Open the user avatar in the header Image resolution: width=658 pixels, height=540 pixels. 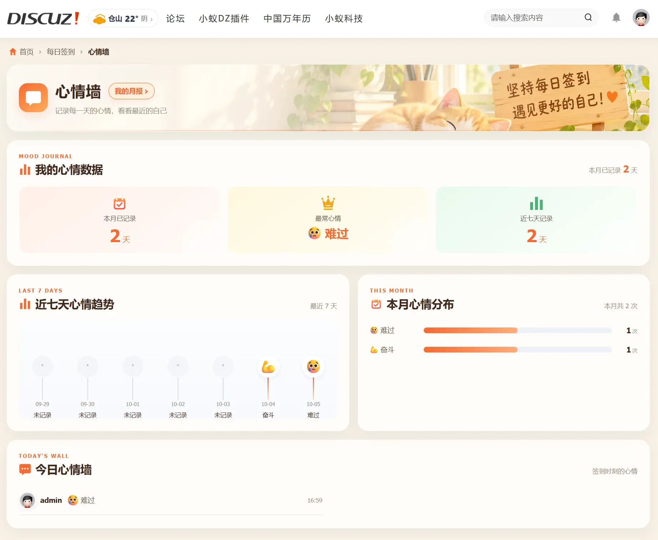[x=641, y=18]
